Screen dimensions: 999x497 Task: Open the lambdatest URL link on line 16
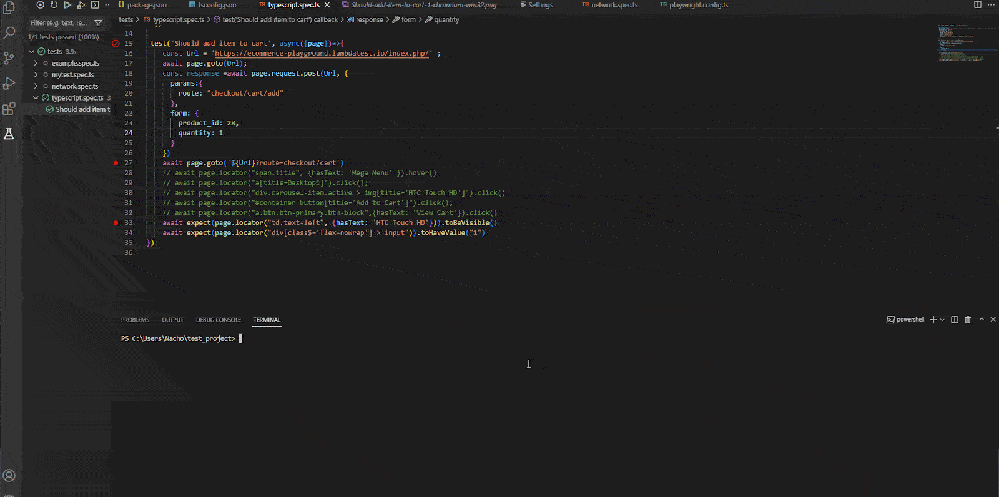click(x=322, y=54)
